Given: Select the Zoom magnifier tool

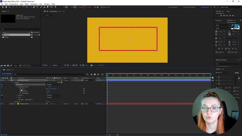Looking at the screenshot, I should click(9, 7).
